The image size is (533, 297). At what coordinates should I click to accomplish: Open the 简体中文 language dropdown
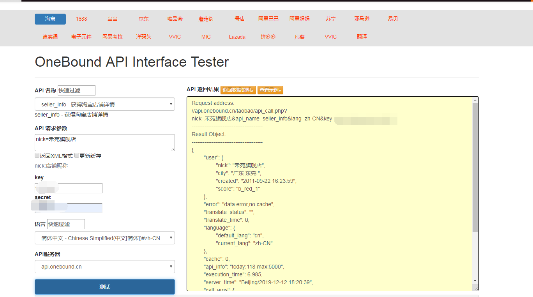click(x=105, y=238)
